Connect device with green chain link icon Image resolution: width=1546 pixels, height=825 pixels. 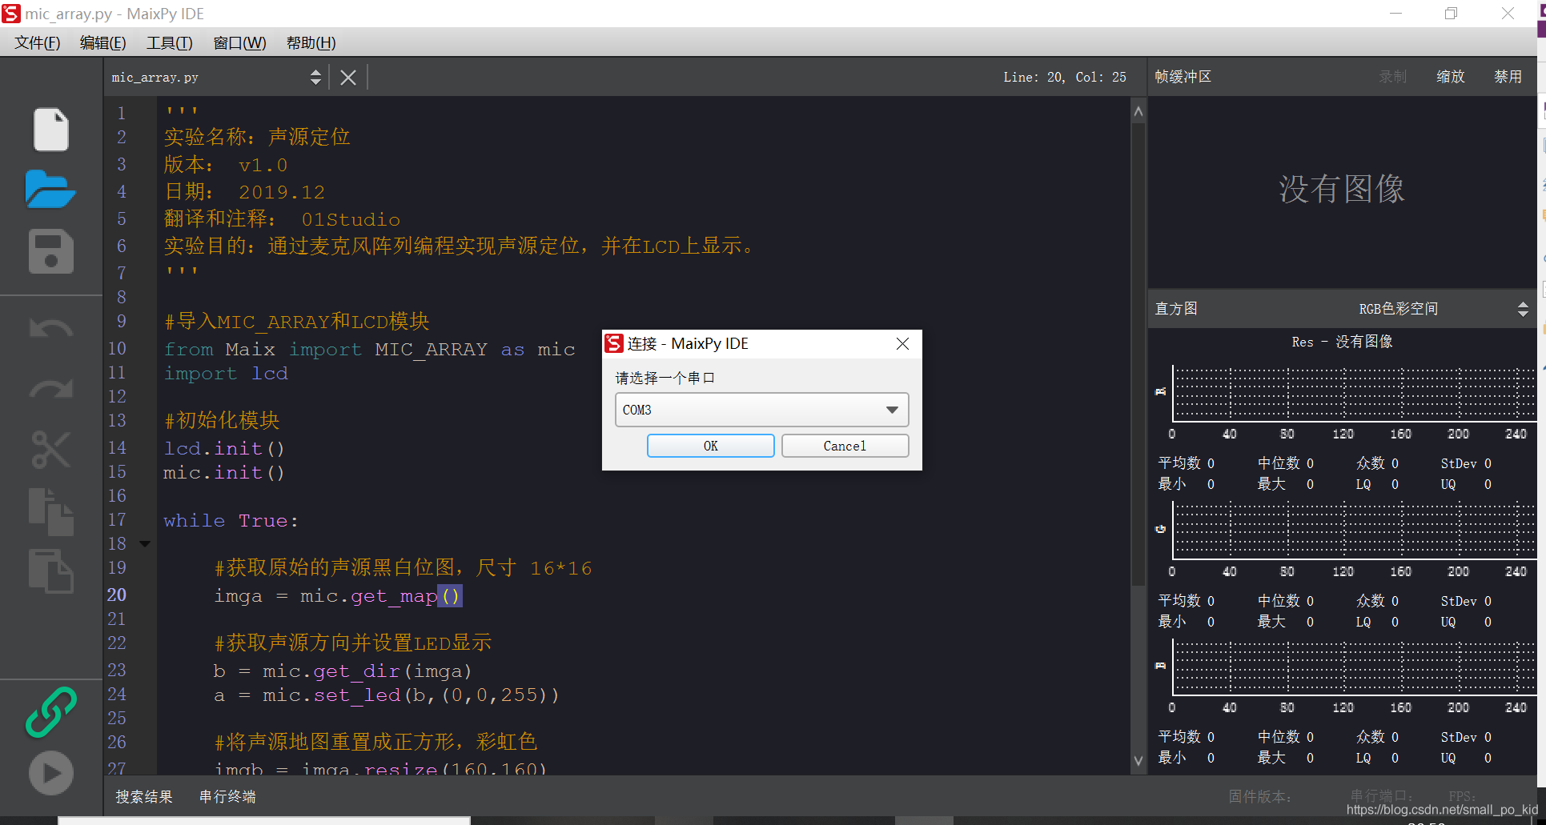[50, 711]
